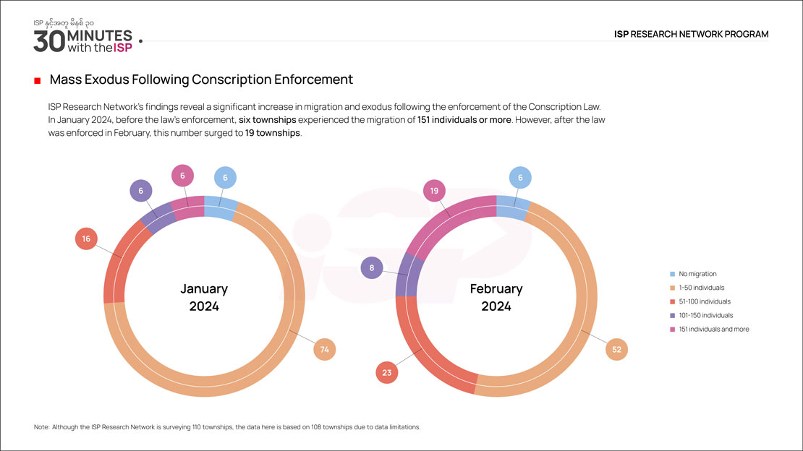Click the orange 74 bubble

pos(325,350)
